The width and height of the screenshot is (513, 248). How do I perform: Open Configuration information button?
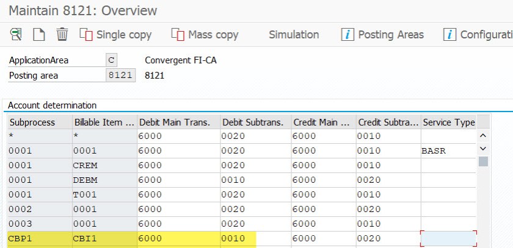pyautogui.click(x=478, y=35)
